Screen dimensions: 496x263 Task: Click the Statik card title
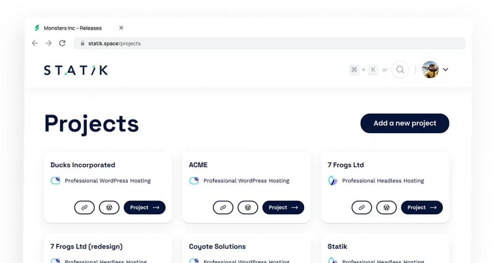tap(337, 247)
